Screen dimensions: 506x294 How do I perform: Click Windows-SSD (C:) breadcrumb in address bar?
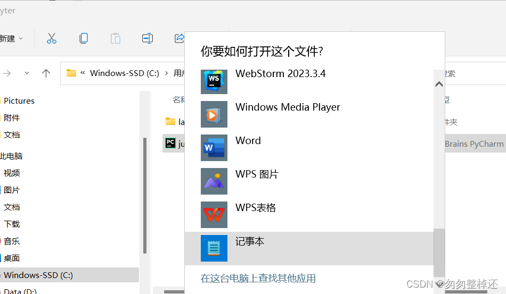click(125, 73)
